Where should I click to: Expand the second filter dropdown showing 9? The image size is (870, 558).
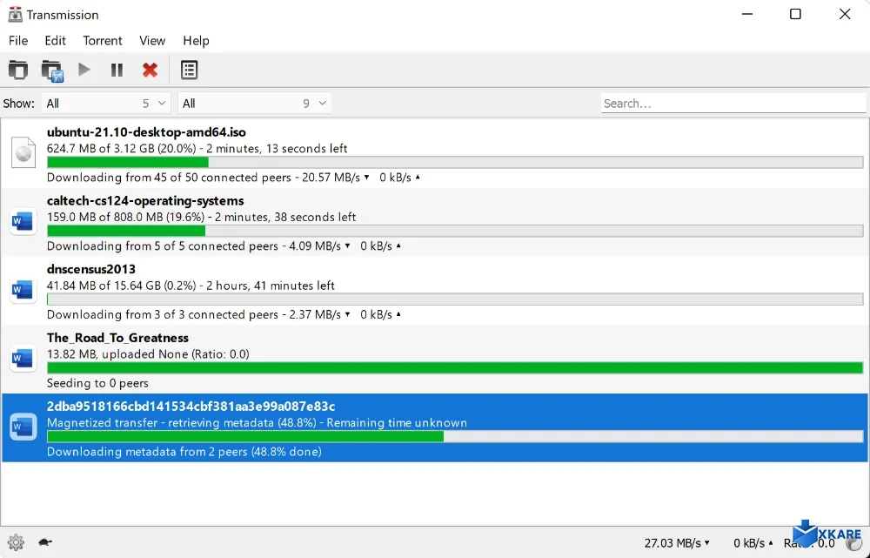tap(255, 104)
